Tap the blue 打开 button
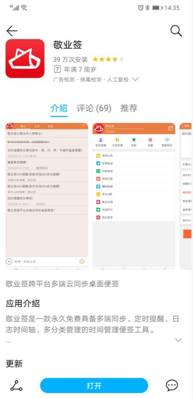This screenshot has width=193, height=399. 94,385
